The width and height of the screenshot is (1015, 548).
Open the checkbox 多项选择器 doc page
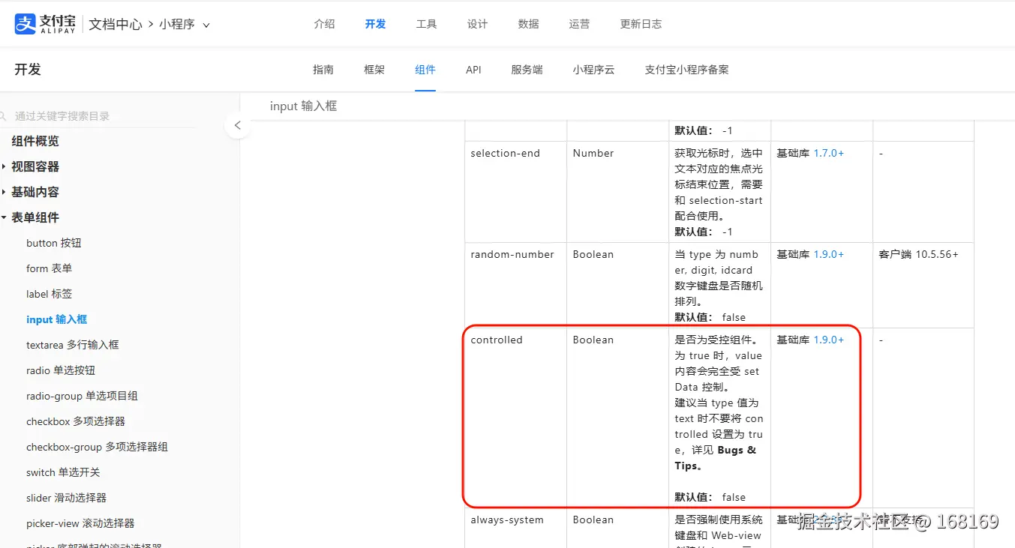pos(76,421)
